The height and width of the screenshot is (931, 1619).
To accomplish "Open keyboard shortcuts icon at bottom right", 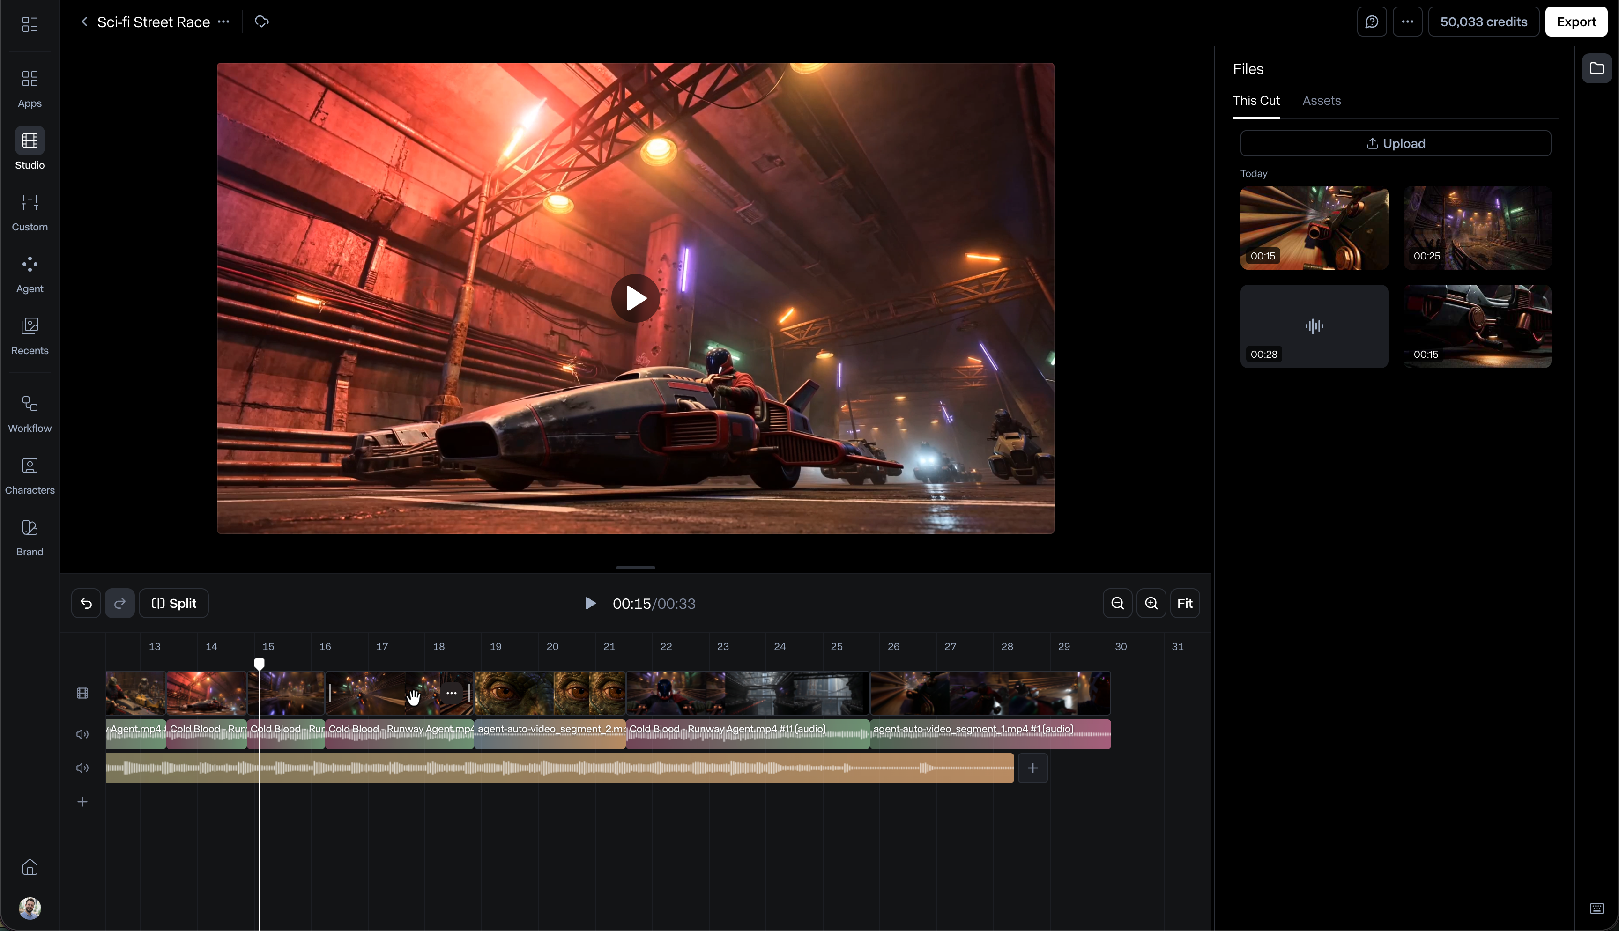I will pos(1597,909).
